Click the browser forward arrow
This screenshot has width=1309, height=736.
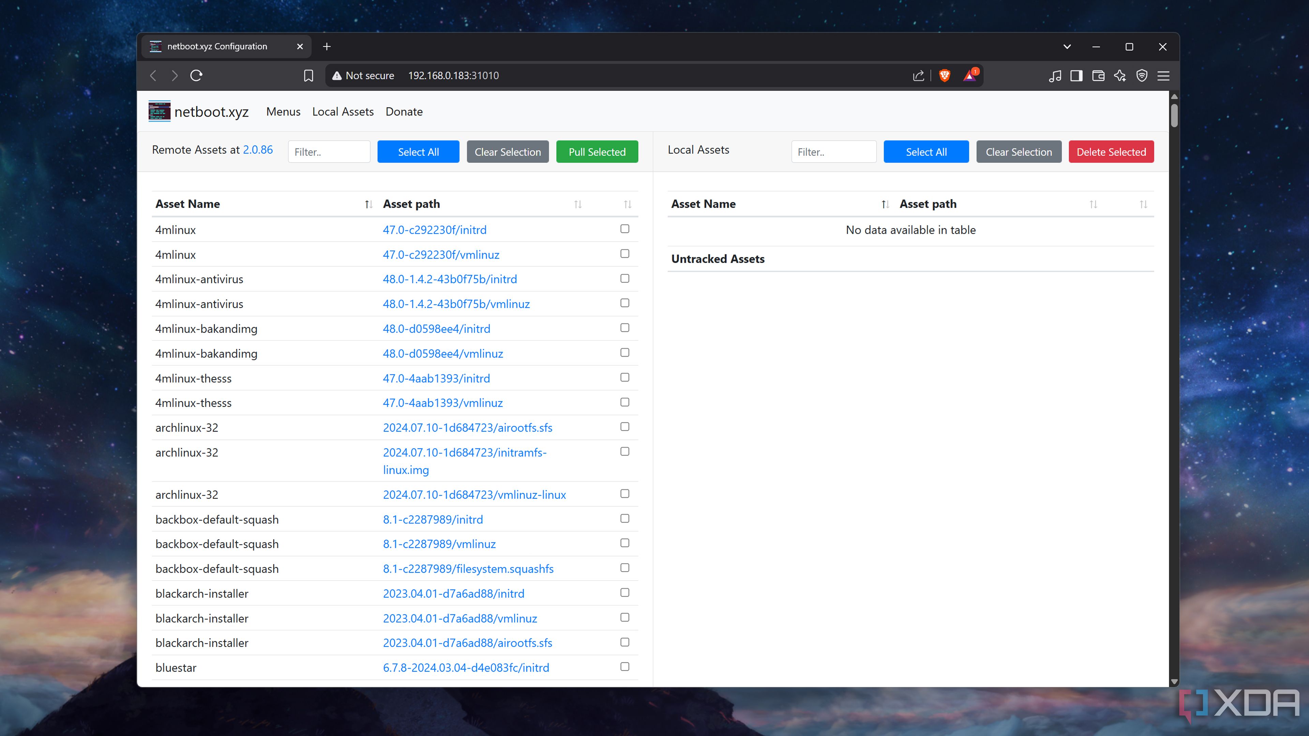pos(175,76)
